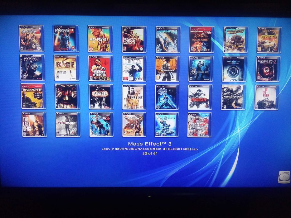
Task: Select Red Dead Redemption cover
Action: coord(100,68)
